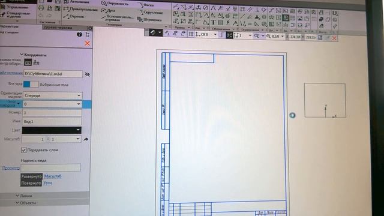Select the Дуга arc tool
The height and width of the screenshot is (216, 384).
[108, 11]
